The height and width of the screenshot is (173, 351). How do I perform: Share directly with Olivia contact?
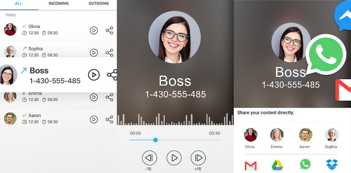[251, 135]
